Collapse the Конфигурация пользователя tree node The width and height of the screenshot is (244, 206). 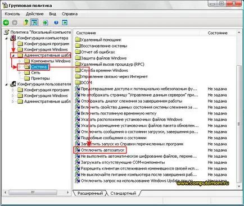(7, 84)
